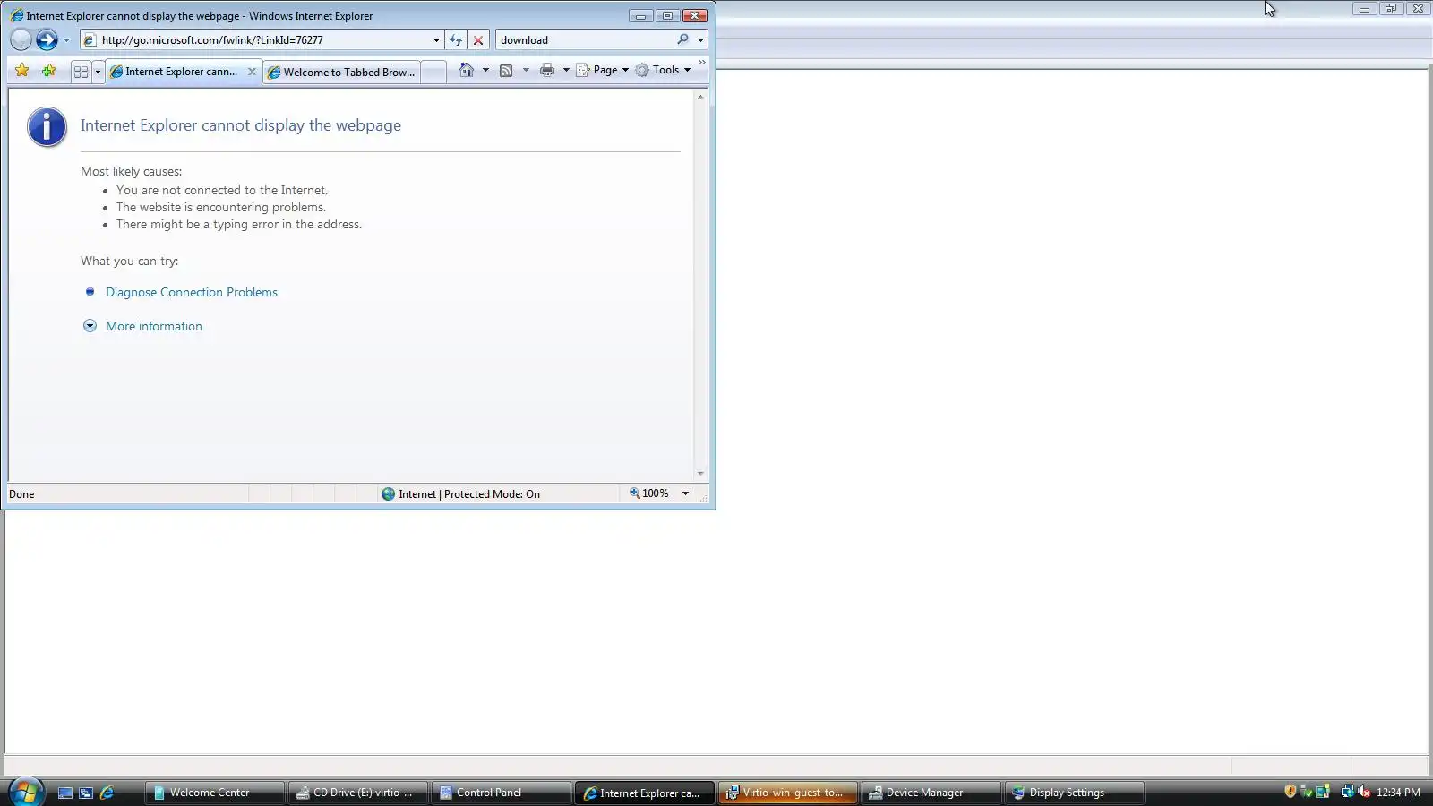The height and width of the screenshot is (806, 1433).
Task: Launch Internet Explorer from quick launch
Action: (x=107, y=793)
